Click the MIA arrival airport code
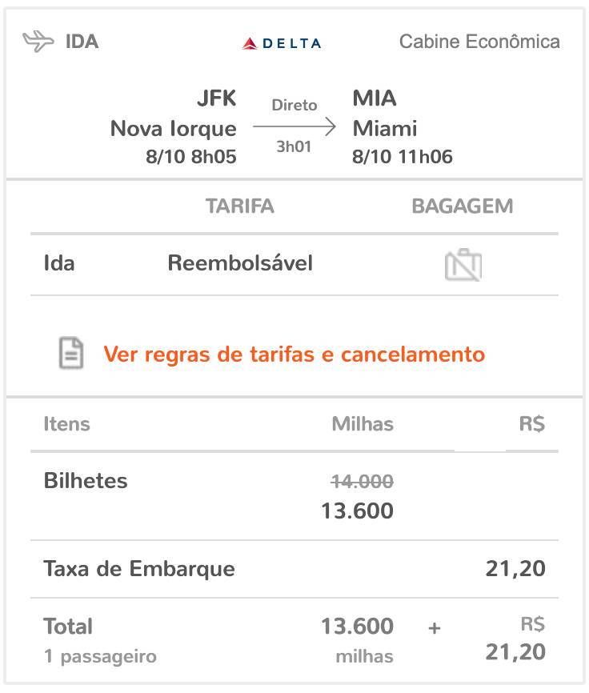Screen dimensions: 589x693 375,98
